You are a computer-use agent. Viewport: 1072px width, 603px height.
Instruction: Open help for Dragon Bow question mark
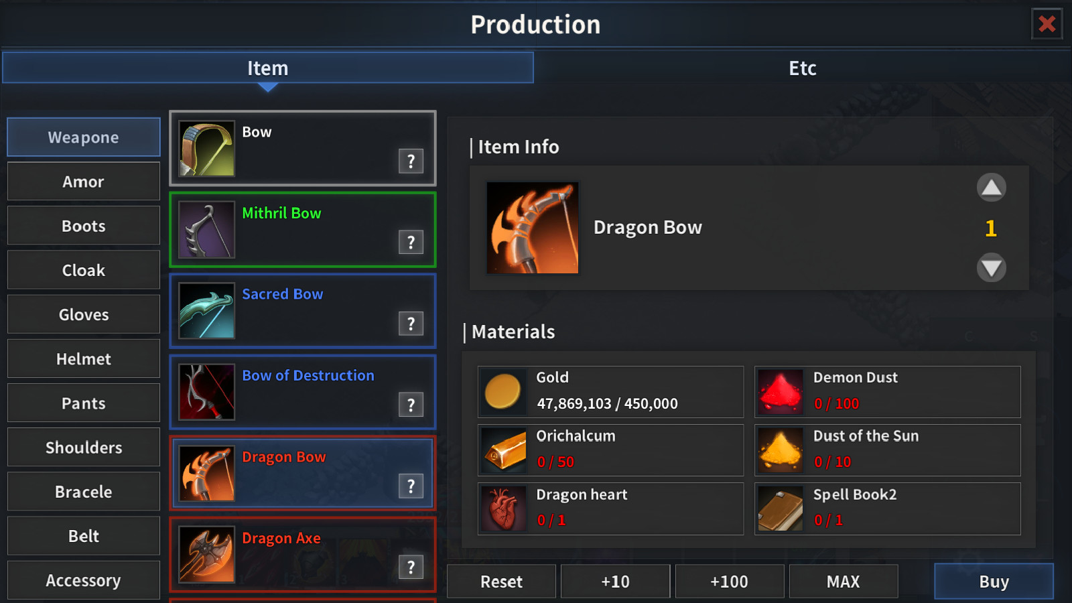point(411,486)
